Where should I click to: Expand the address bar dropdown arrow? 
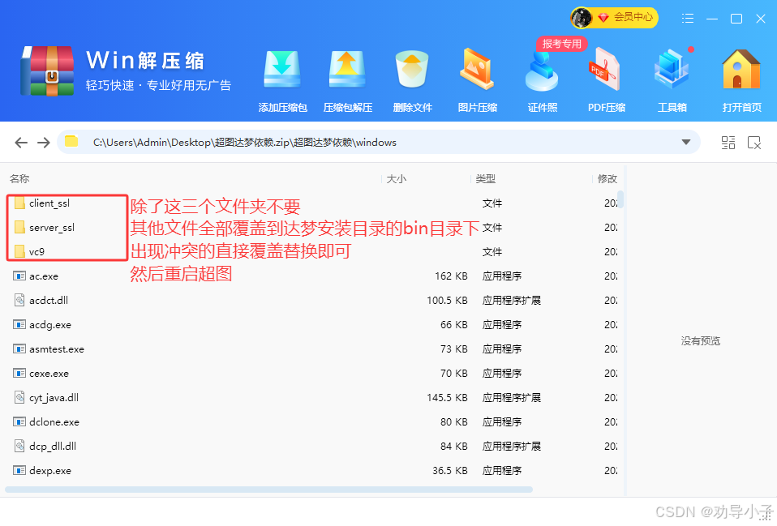pyautogui.click(x=685, y=141)
